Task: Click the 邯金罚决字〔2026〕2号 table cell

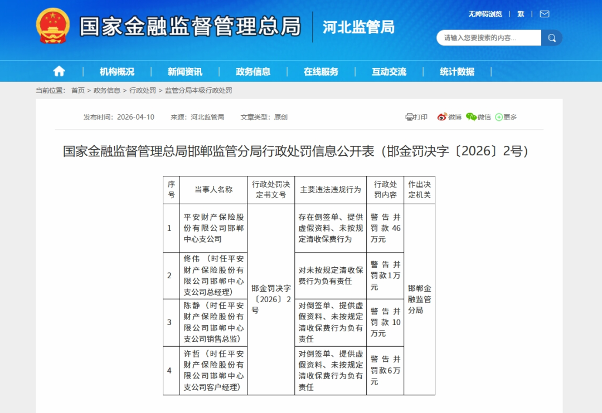Action: 271,299
